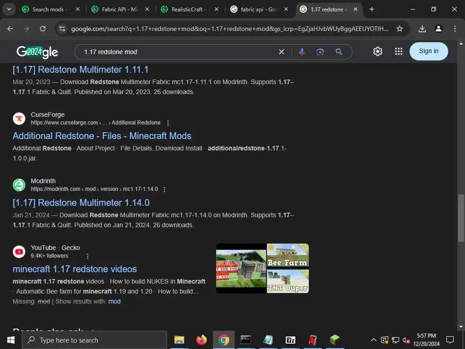Open File Explorer from taskbar

[179, 340]
